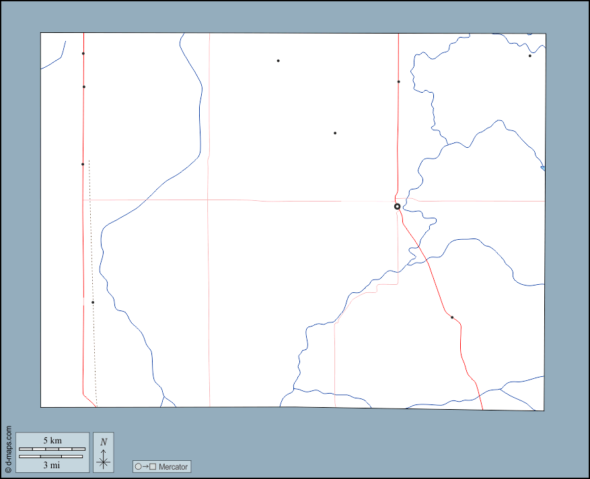Click the southwest town dot beside the dotted line
590x479 pixels.
[x=93, y=302]
